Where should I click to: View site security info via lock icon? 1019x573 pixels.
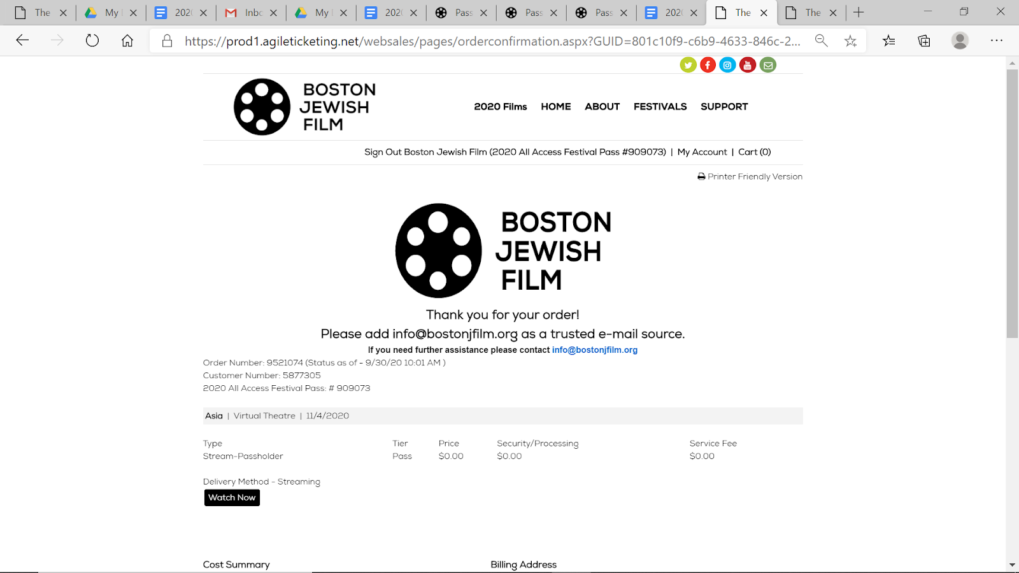pyautogui.click(x=167, y=41)
